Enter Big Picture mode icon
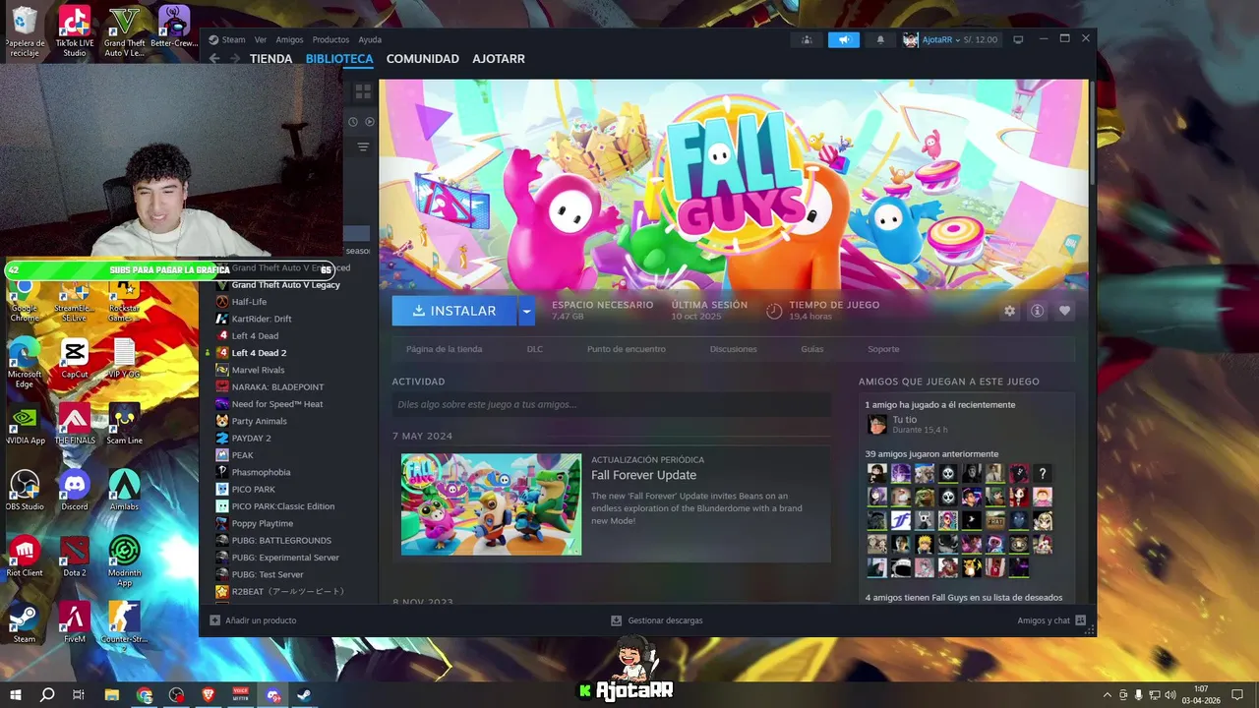Viewport: 1259px width, 708px height. coord(1018,40)
